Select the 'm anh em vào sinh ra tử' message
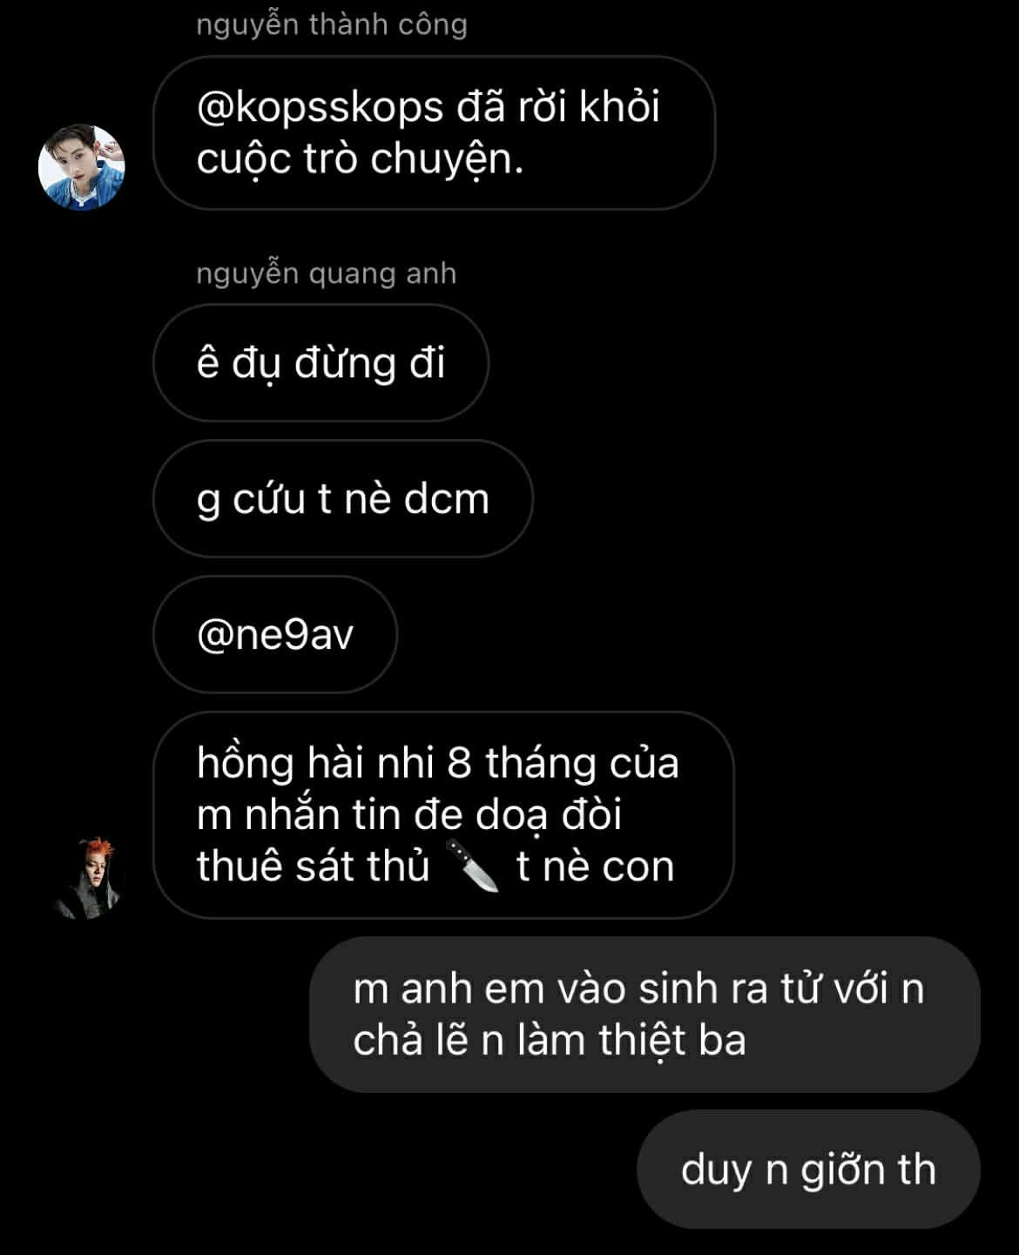Viewport: 1019px width, 1255px height. tap(644, 1015)
